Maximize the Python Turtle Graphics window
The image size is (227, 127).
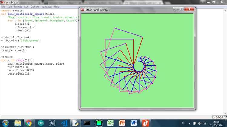tap(181, 9)
